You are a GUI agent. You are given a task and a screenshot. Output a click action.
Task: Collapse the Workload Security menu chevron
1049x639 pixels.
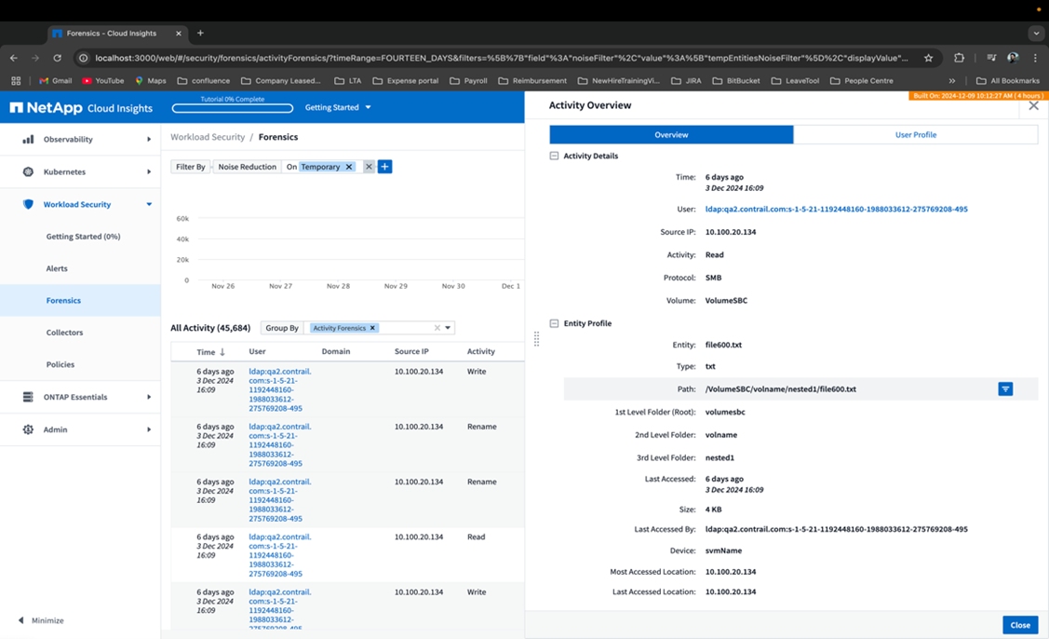coord(149,204)
